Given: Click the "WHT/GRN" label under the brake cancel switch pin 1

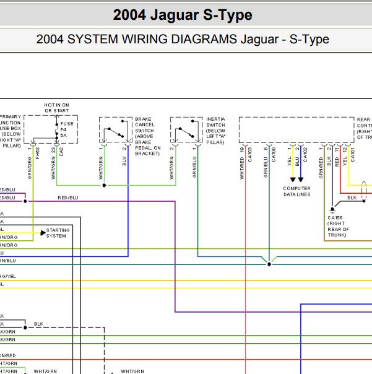Looking at the screenshot, I should pyautogui.click(x=101, y=168).
